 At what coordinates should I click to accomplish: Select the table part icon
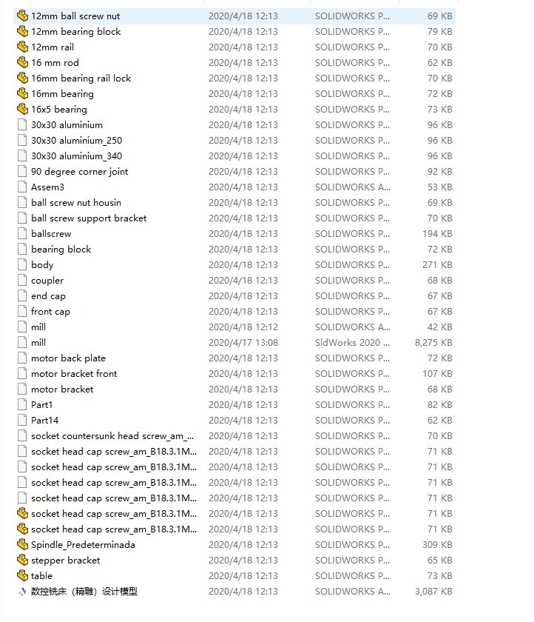pos(23,575)
